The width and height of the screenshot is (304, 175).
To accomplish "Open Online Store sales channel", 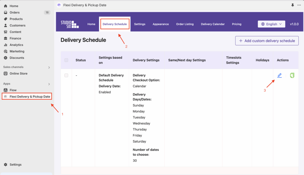I will point(18,74).
